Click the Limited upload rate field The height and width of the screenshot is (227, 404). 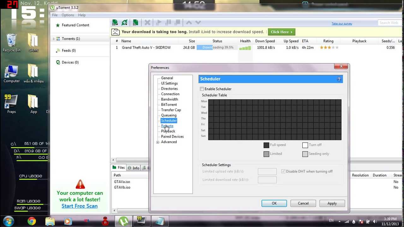click(x=267, y=172)
